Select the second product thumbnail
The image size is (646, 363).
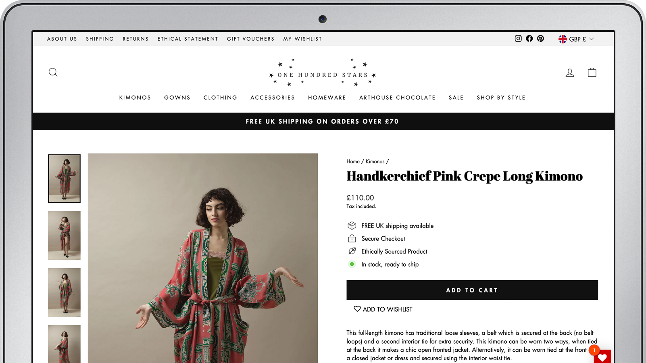coord(64,236)
